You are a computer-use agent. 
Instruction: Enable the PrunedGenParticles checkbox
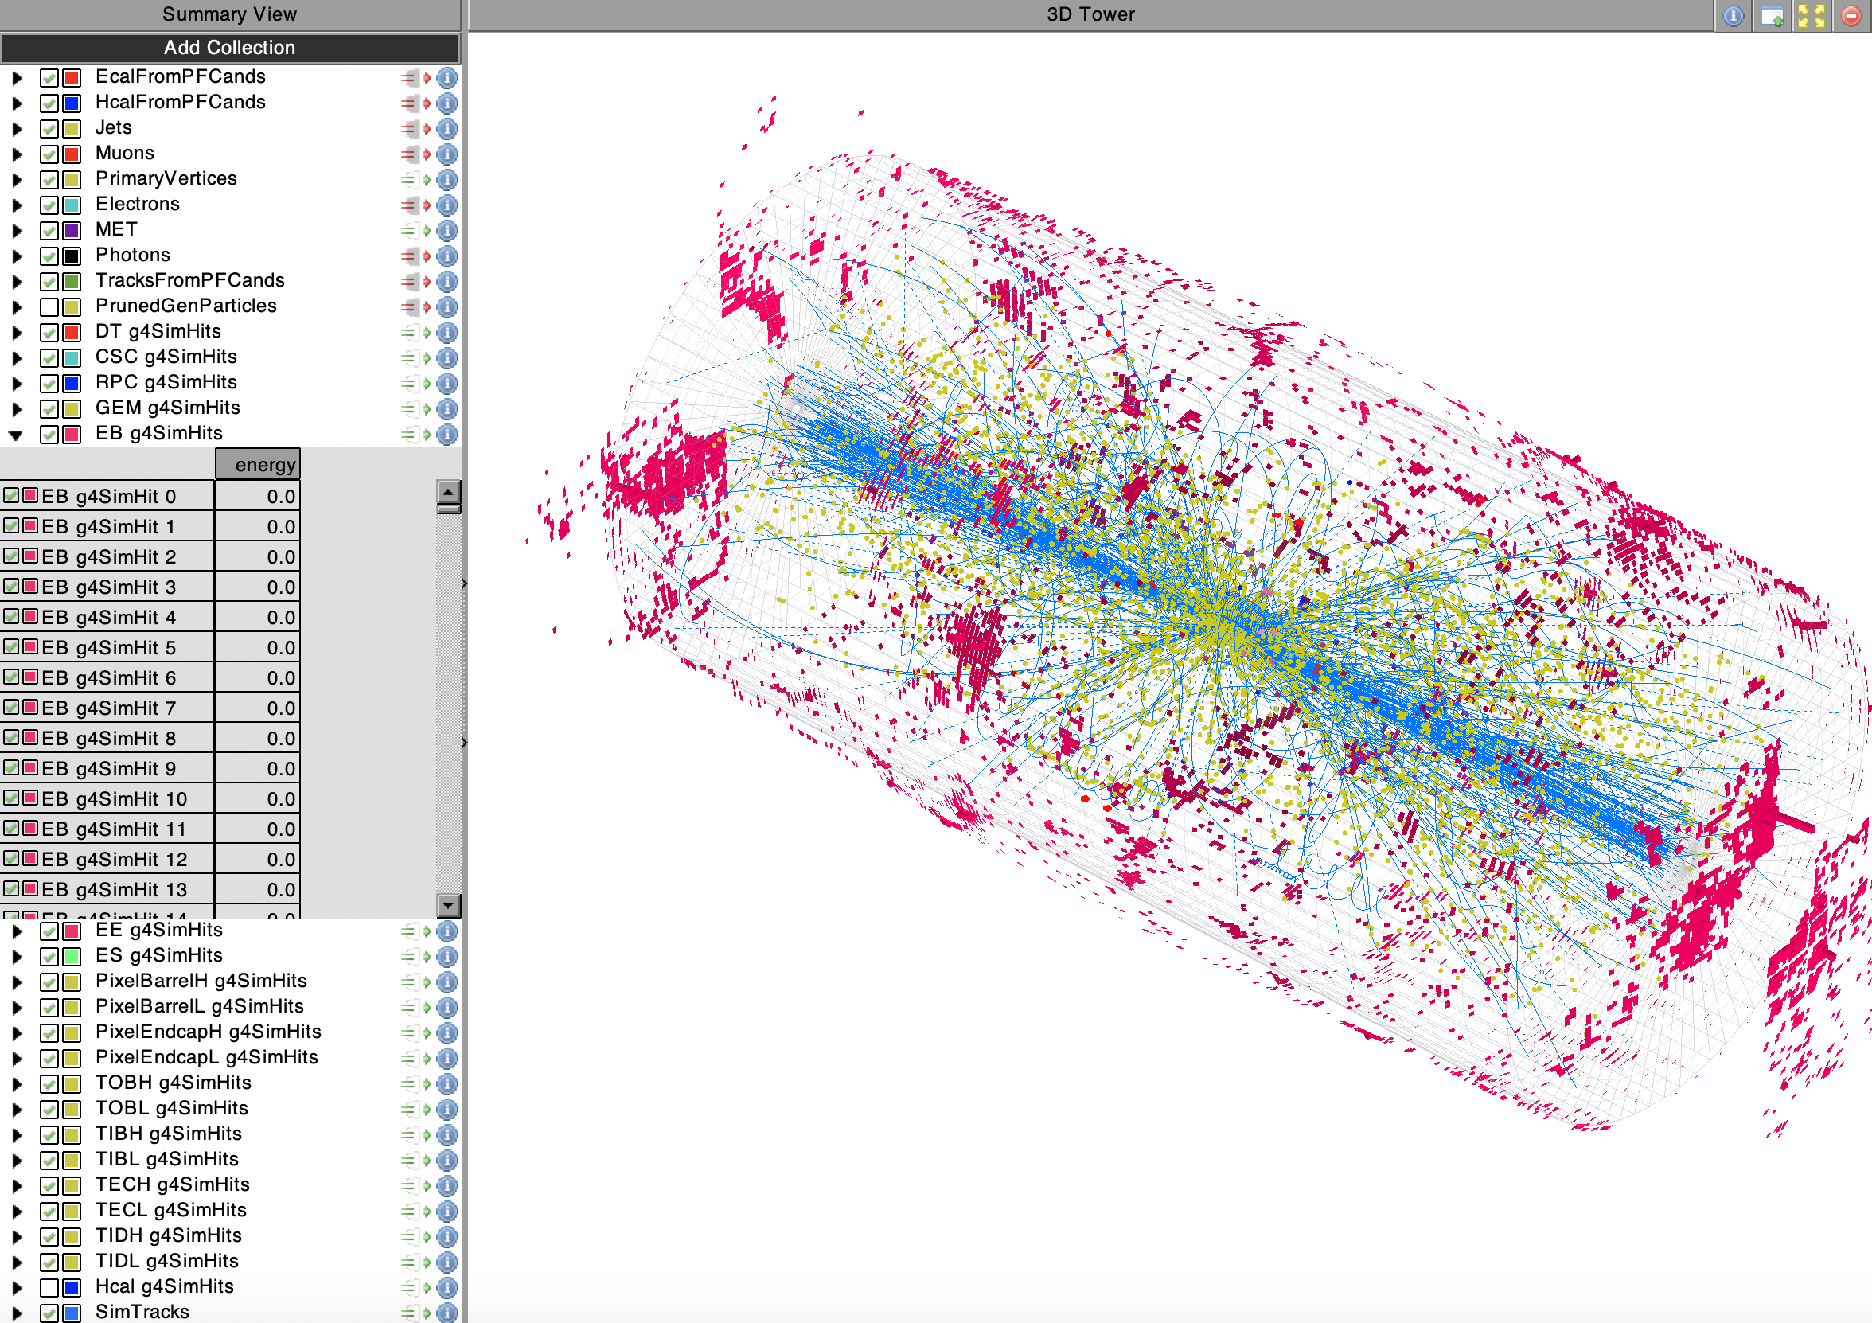click(49, 307)
